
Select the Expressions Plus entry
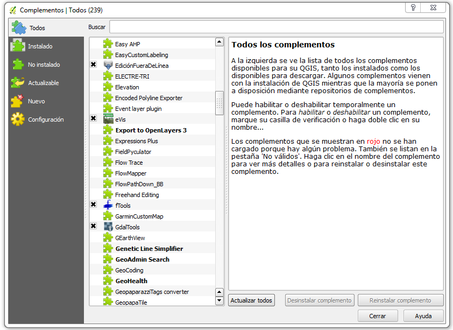(x=136, y=141)
